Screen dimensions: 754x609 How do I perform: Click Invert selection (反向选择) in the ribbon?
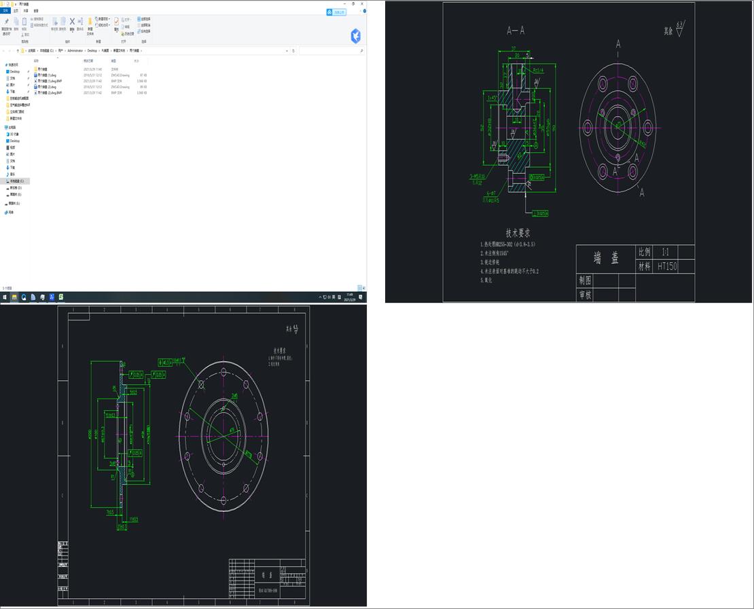tap(144, 31)
